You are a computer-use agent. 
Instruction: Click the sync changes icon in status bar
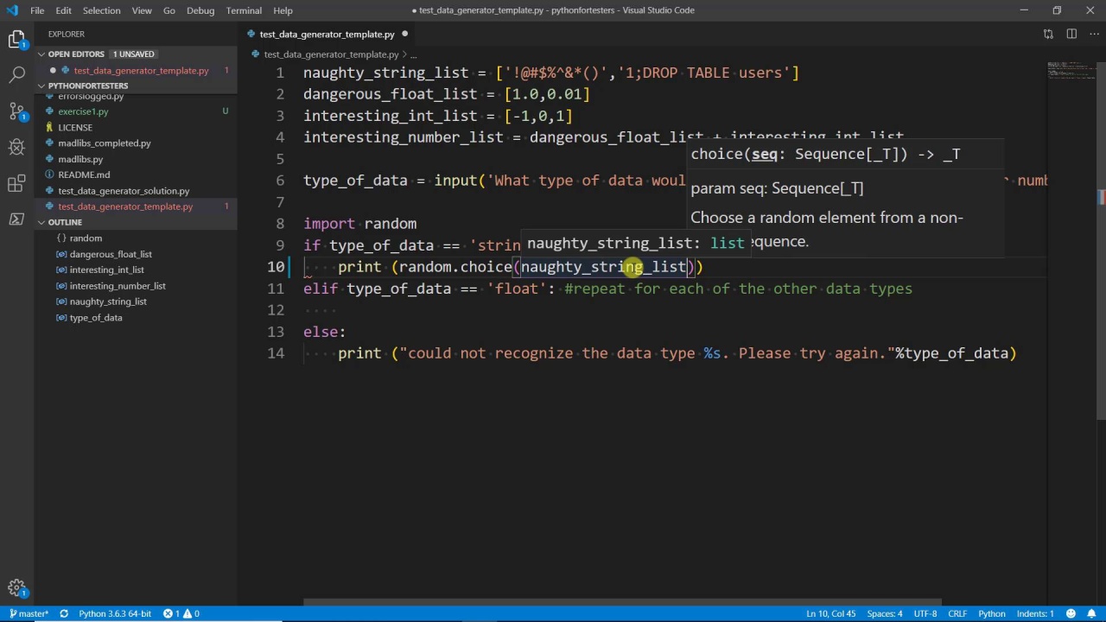pos(63,613)
